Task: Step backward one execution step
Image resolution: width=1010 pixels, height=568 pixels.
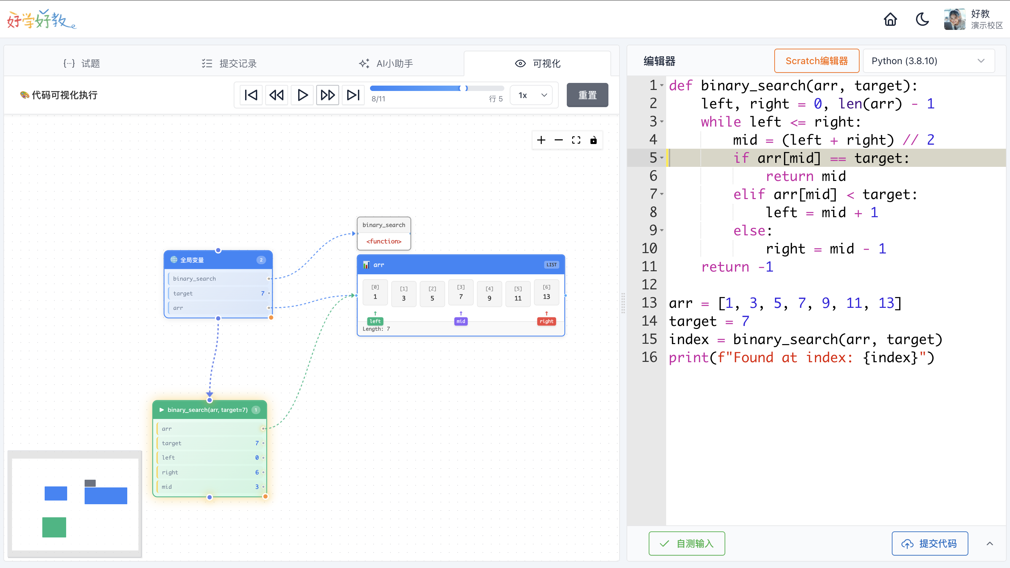Action: [x=276, y=95]
